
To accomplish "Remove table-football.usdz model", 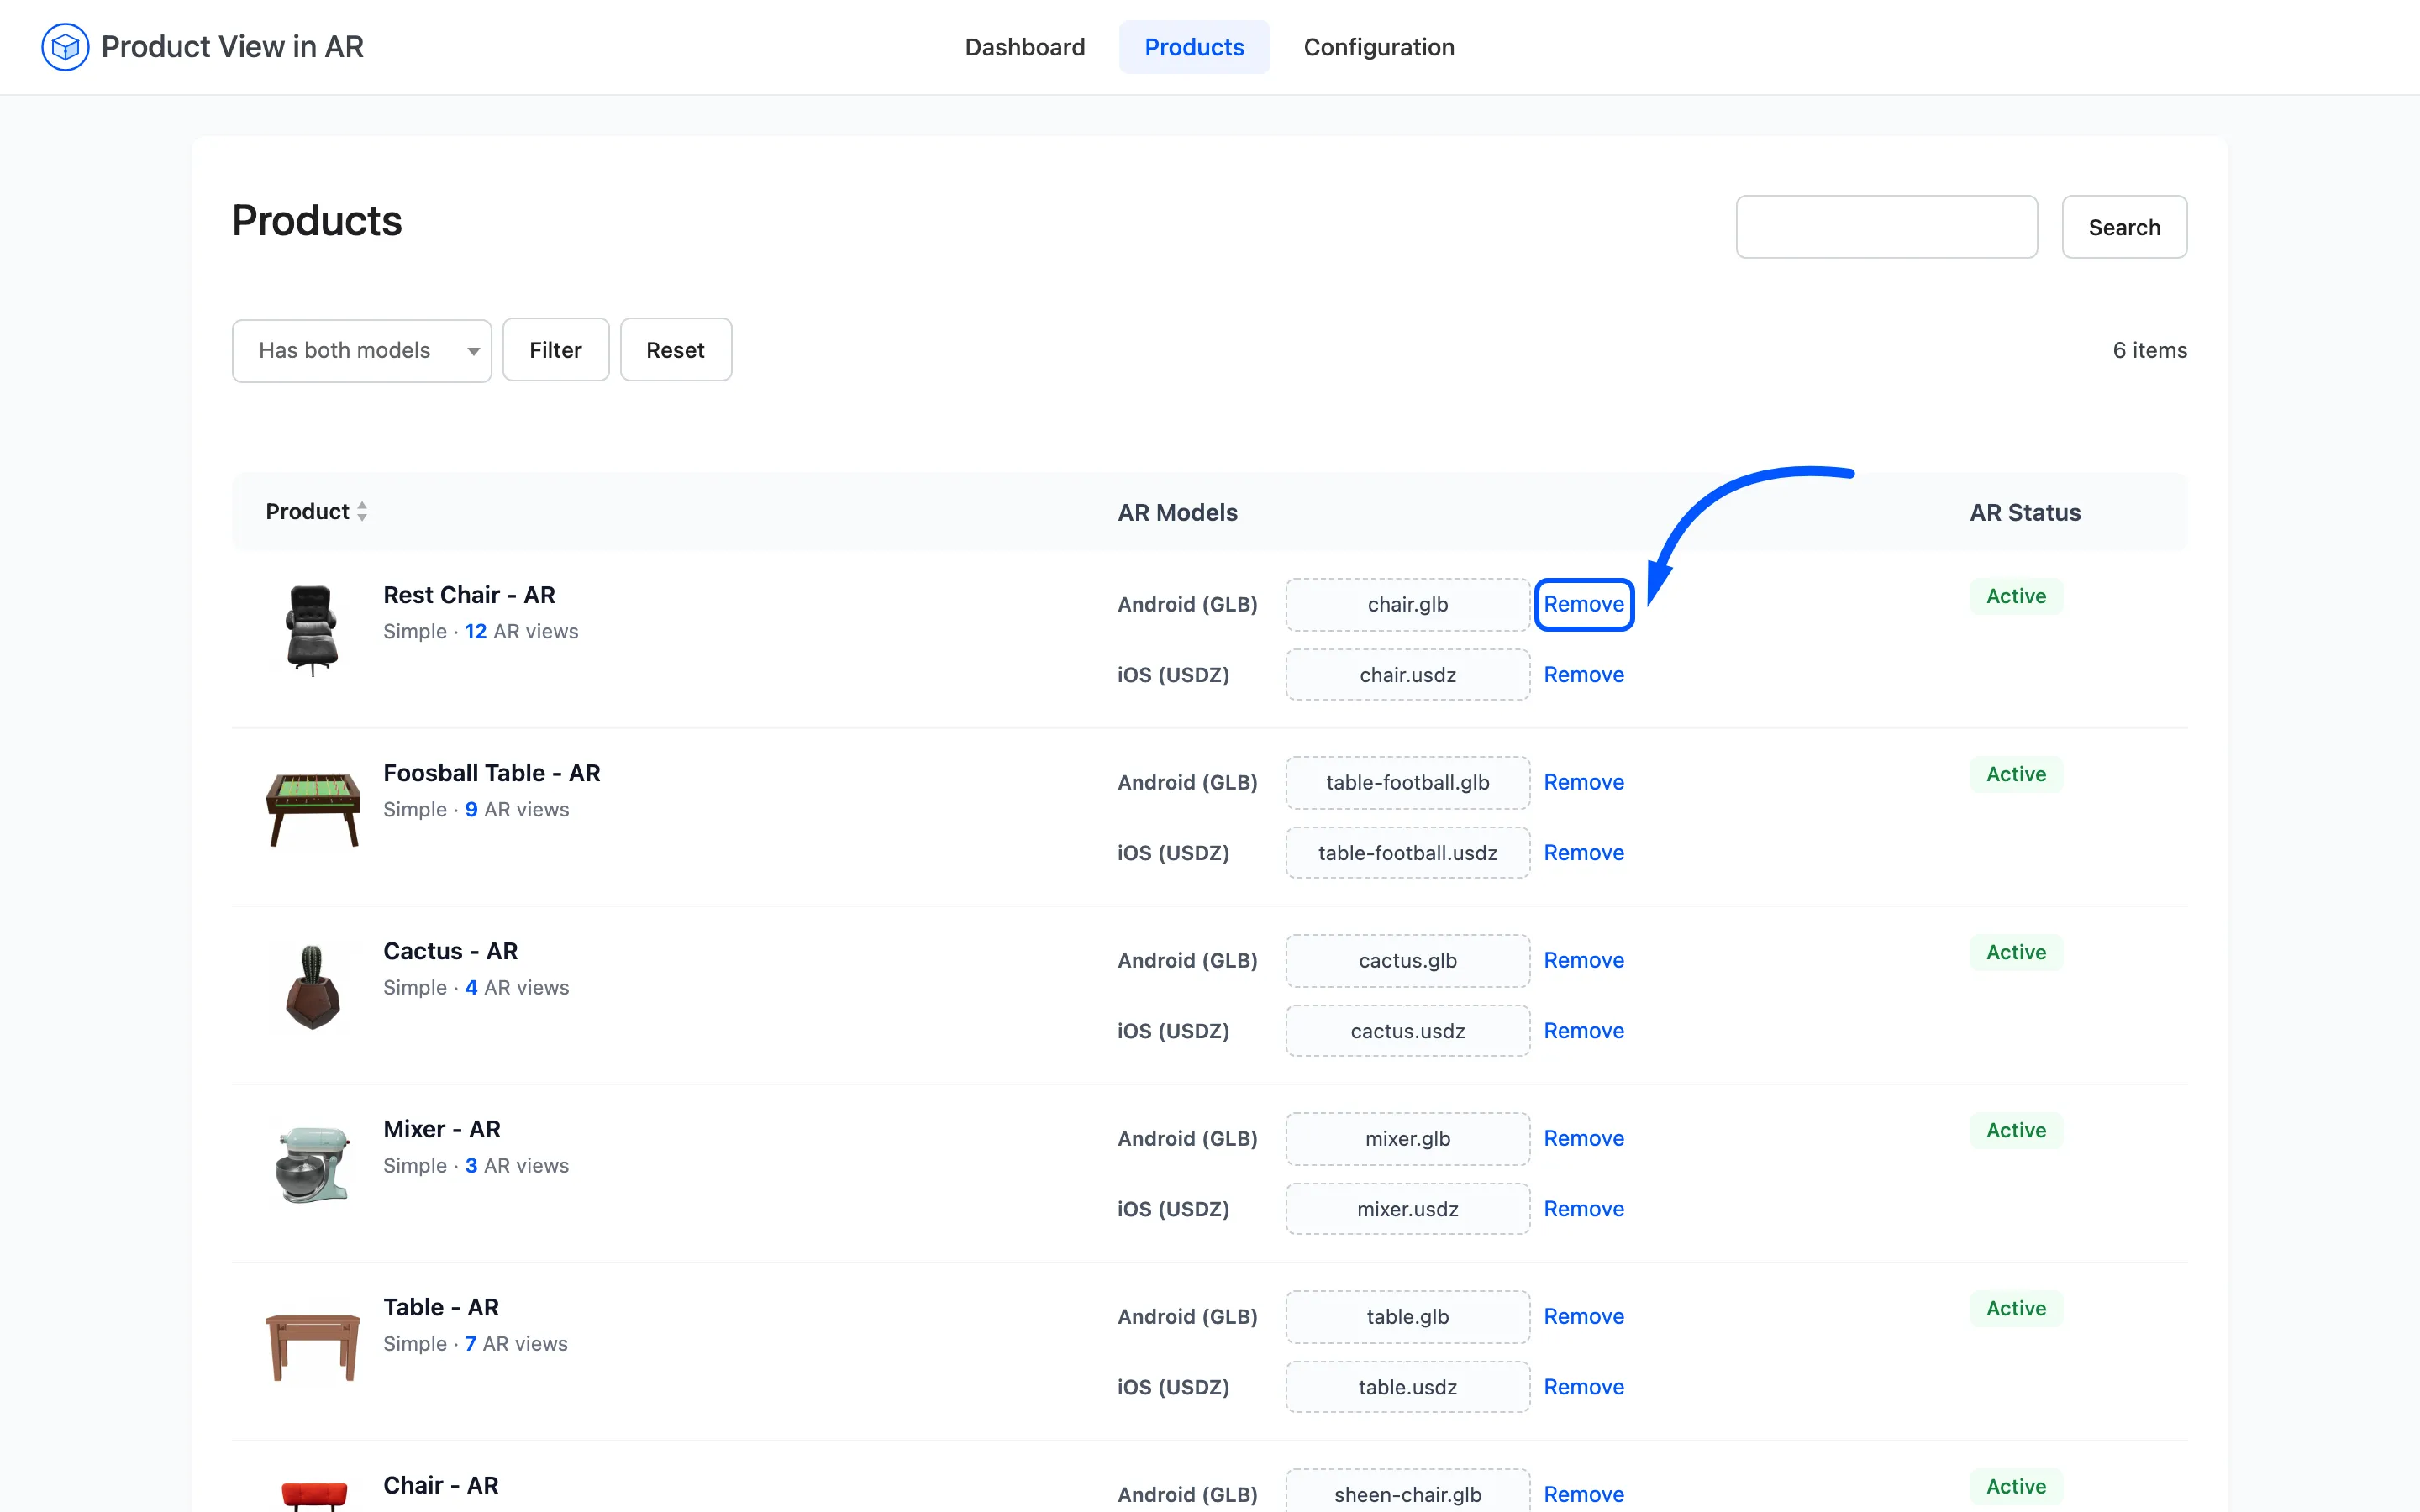I will pos(1584,853).
